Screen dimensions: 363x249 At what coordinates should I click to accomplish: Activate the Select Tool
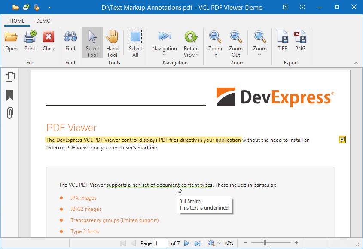pyautogui.click(x=92, y=43)
